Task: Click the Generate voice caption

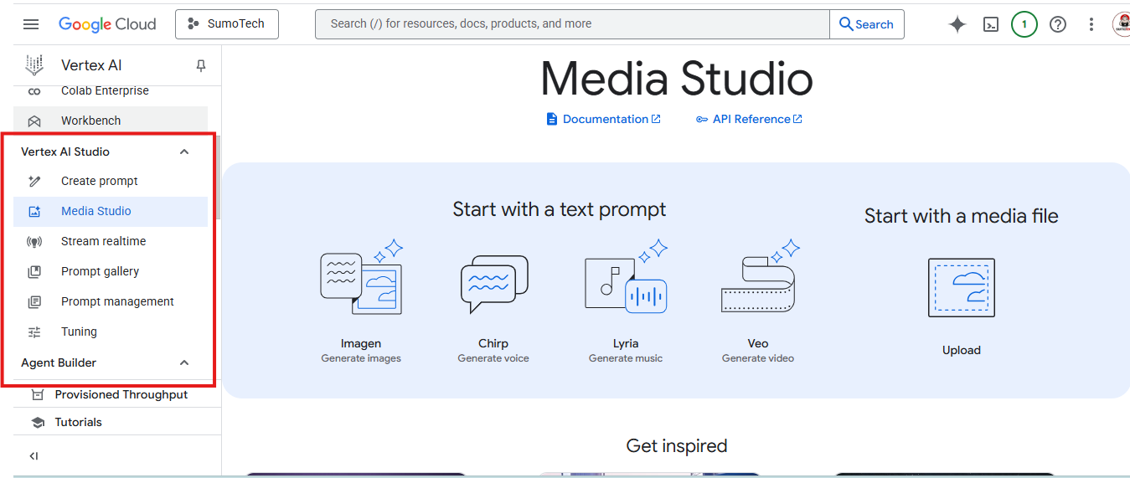Action: [x=493, y=358]
